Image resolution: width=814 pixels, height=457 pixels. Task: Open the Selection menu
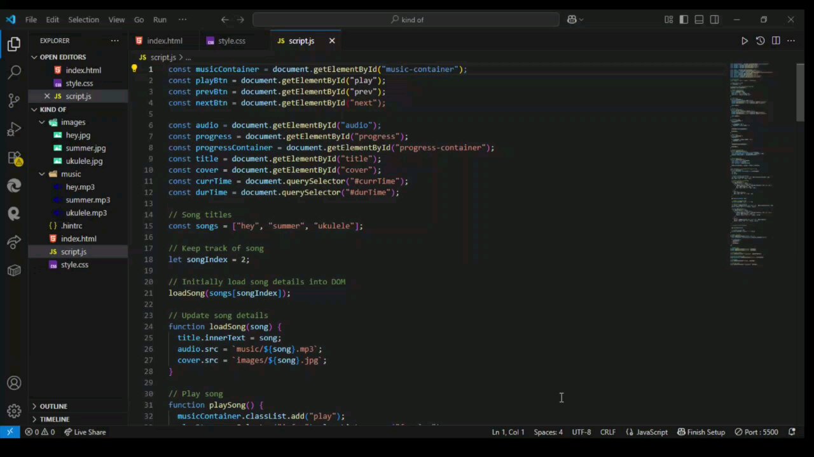point(83,20)
